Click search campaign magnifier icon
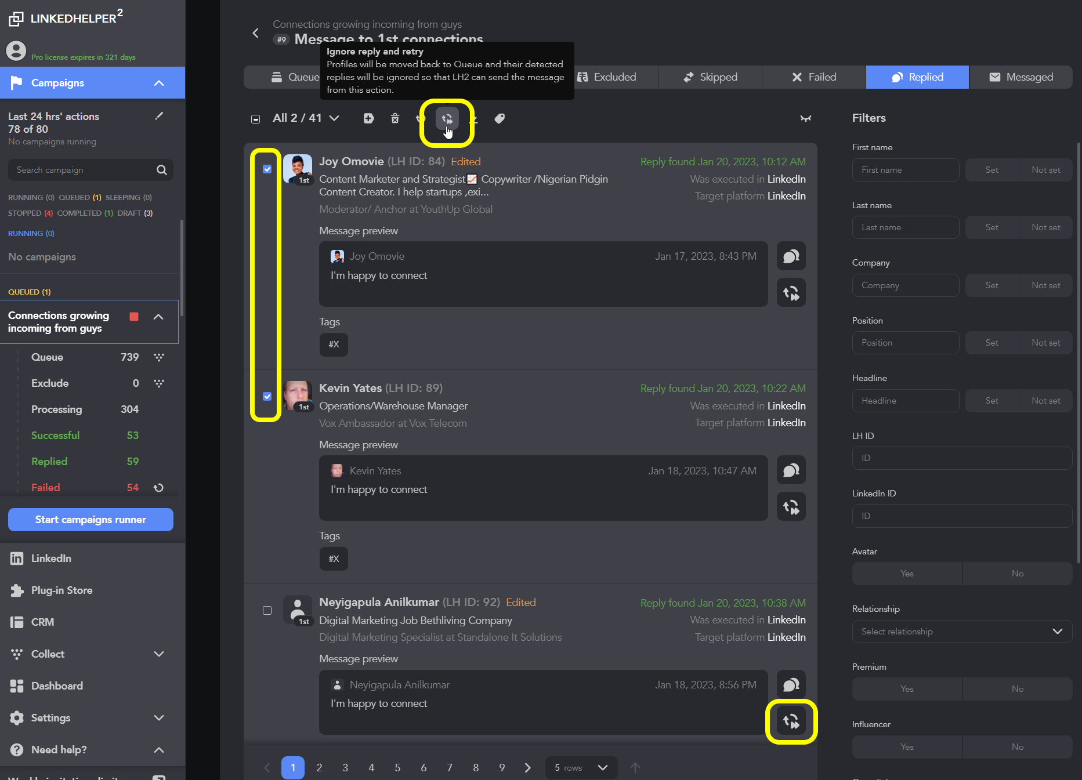1082x780 pixels. pos(162,170)
